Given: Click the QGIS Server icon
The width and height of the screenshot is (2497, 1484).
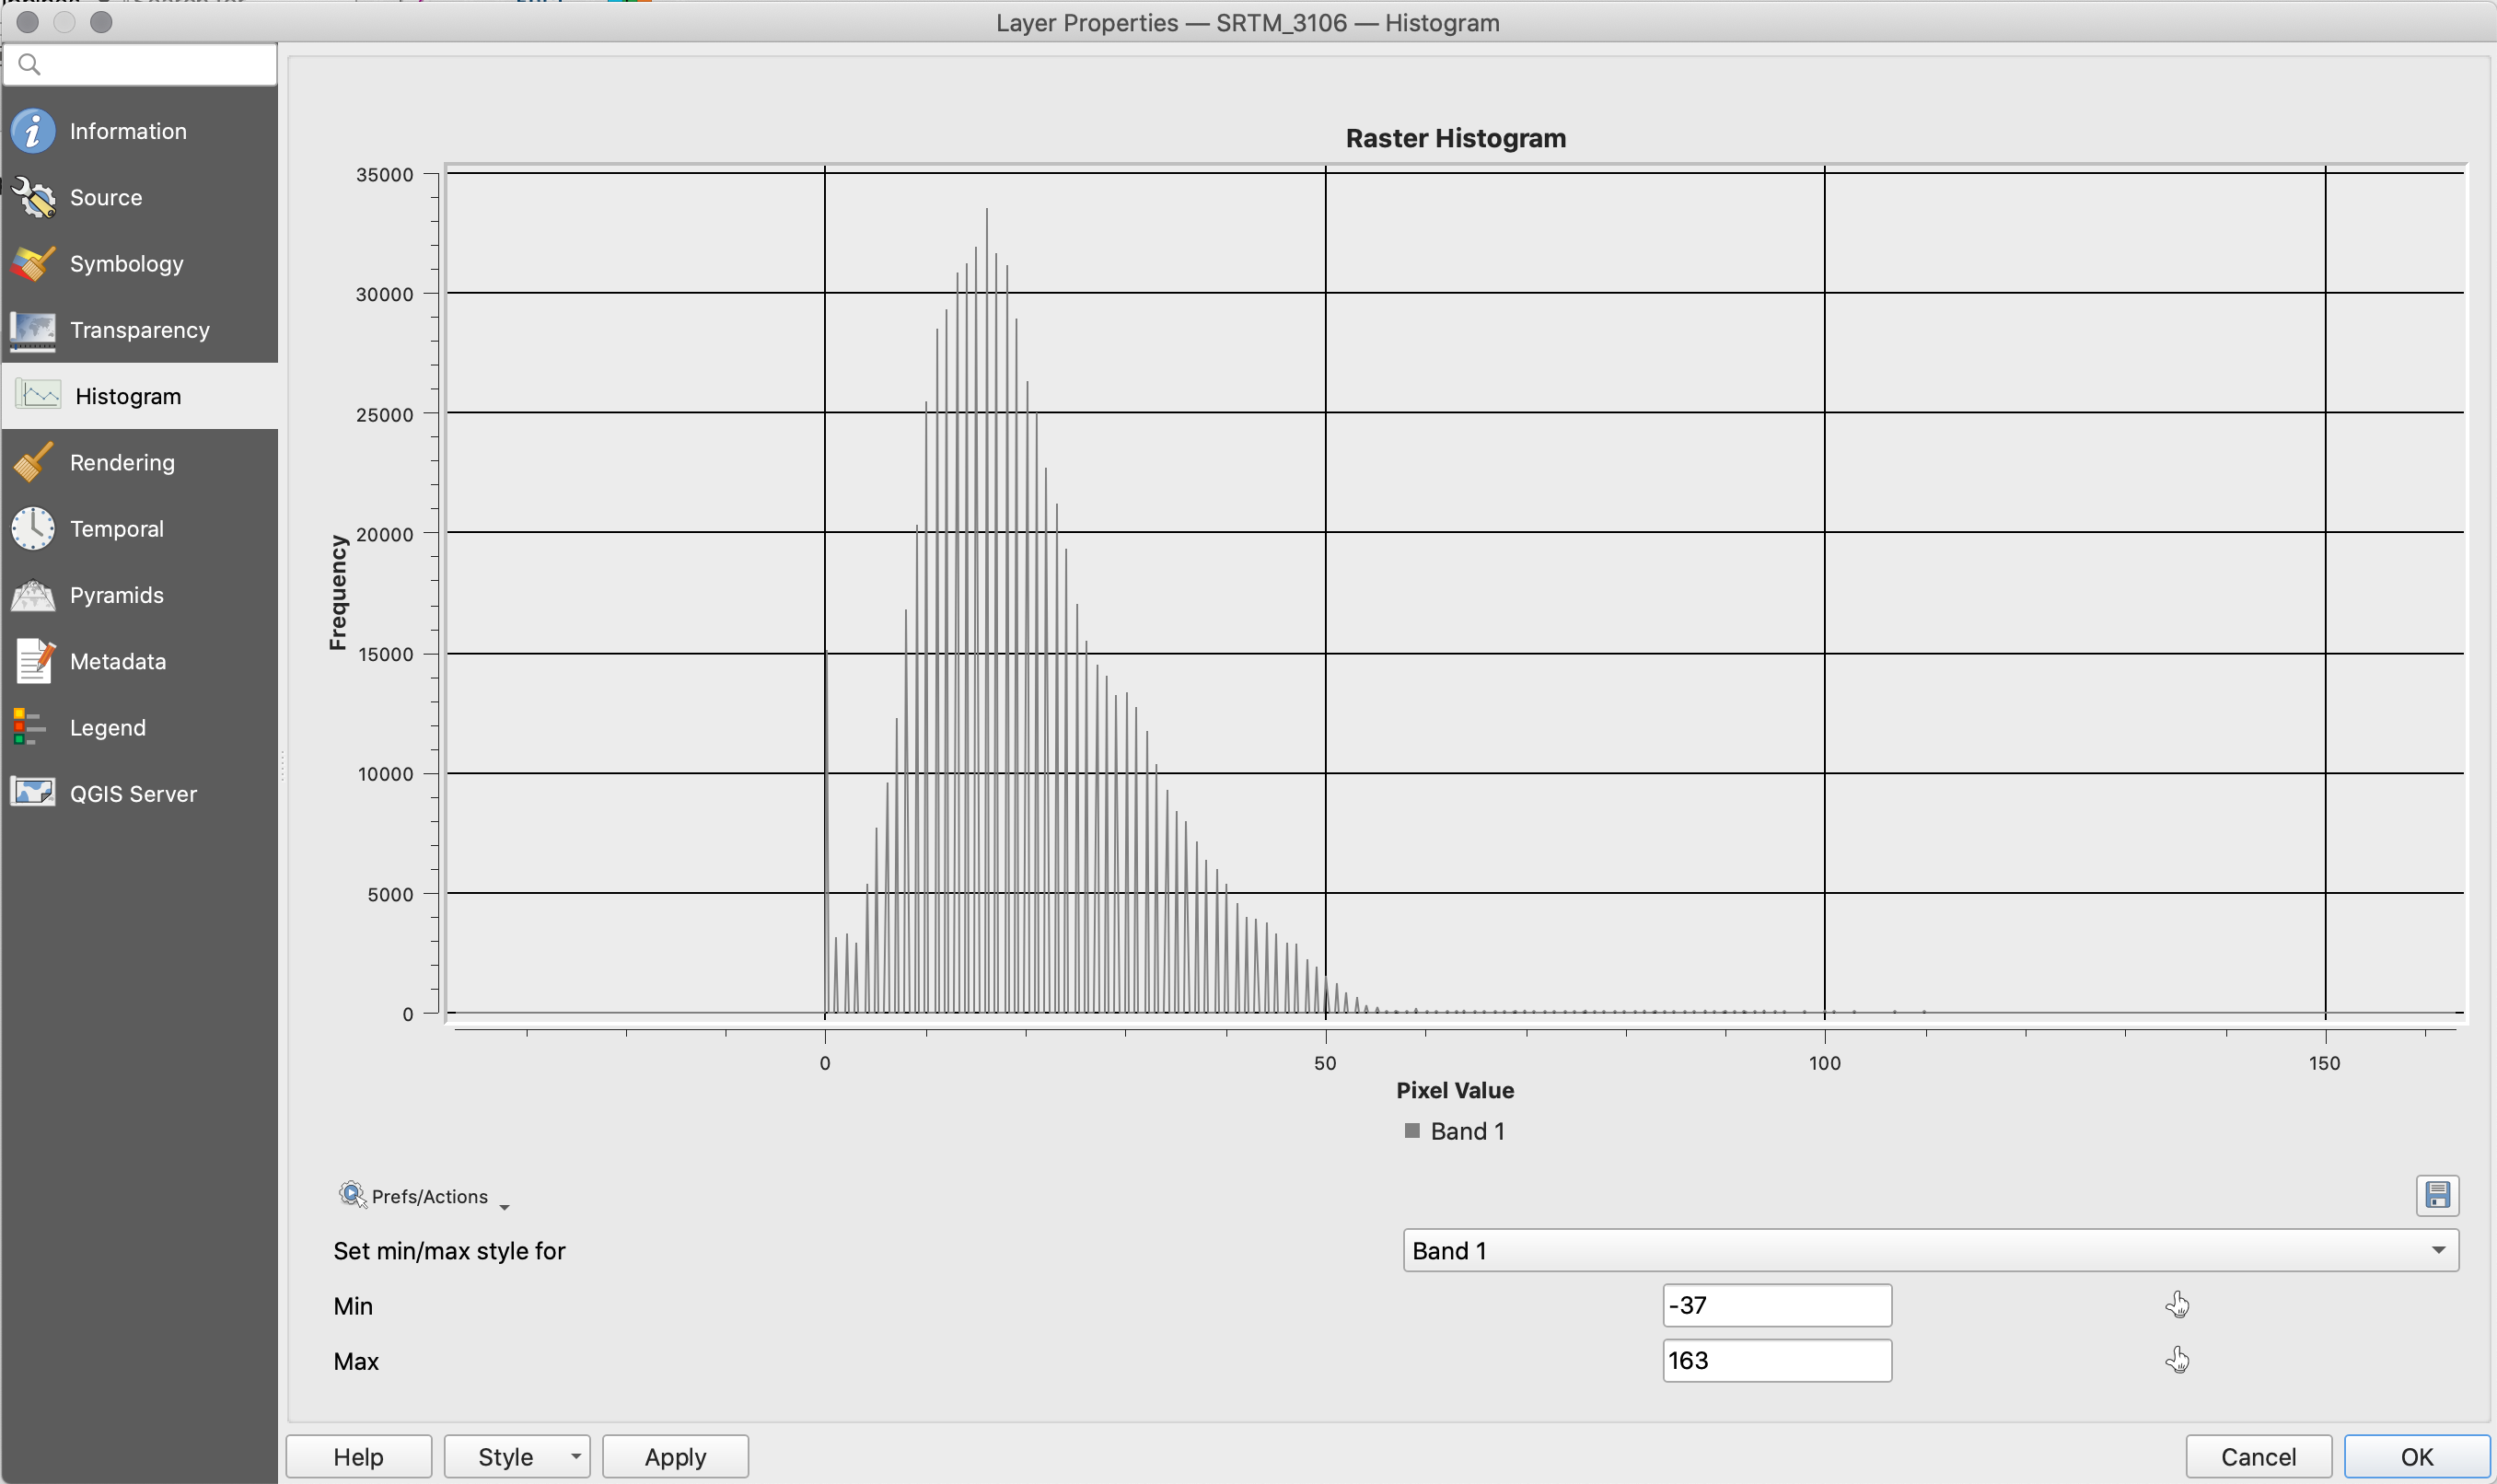Looking at the screenshot, I should [x=33, y=793].
